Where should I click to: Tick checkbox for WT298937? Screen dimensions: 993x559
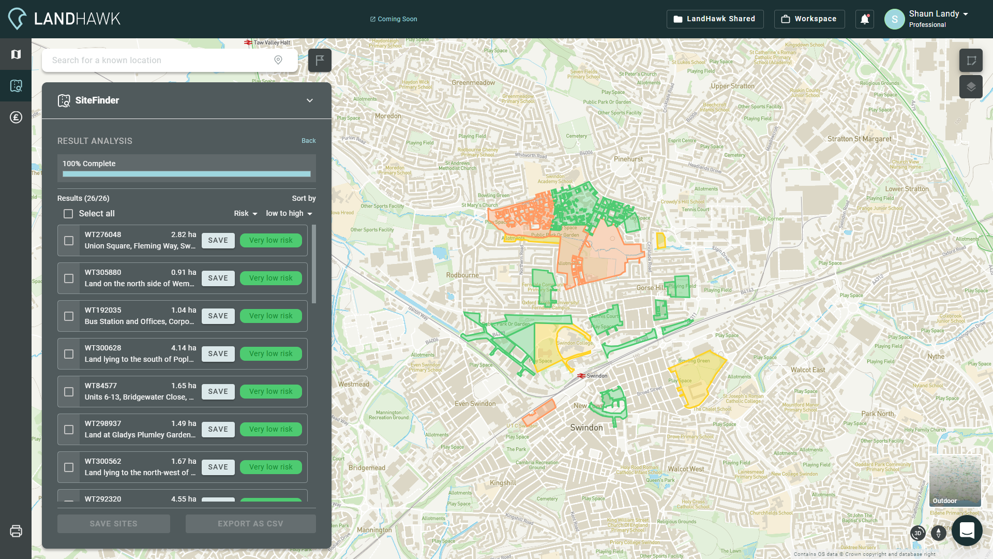point(69,430)
